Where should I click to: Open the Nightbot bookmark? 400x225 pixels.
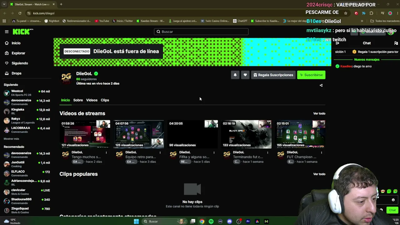[x=52, y=21]
